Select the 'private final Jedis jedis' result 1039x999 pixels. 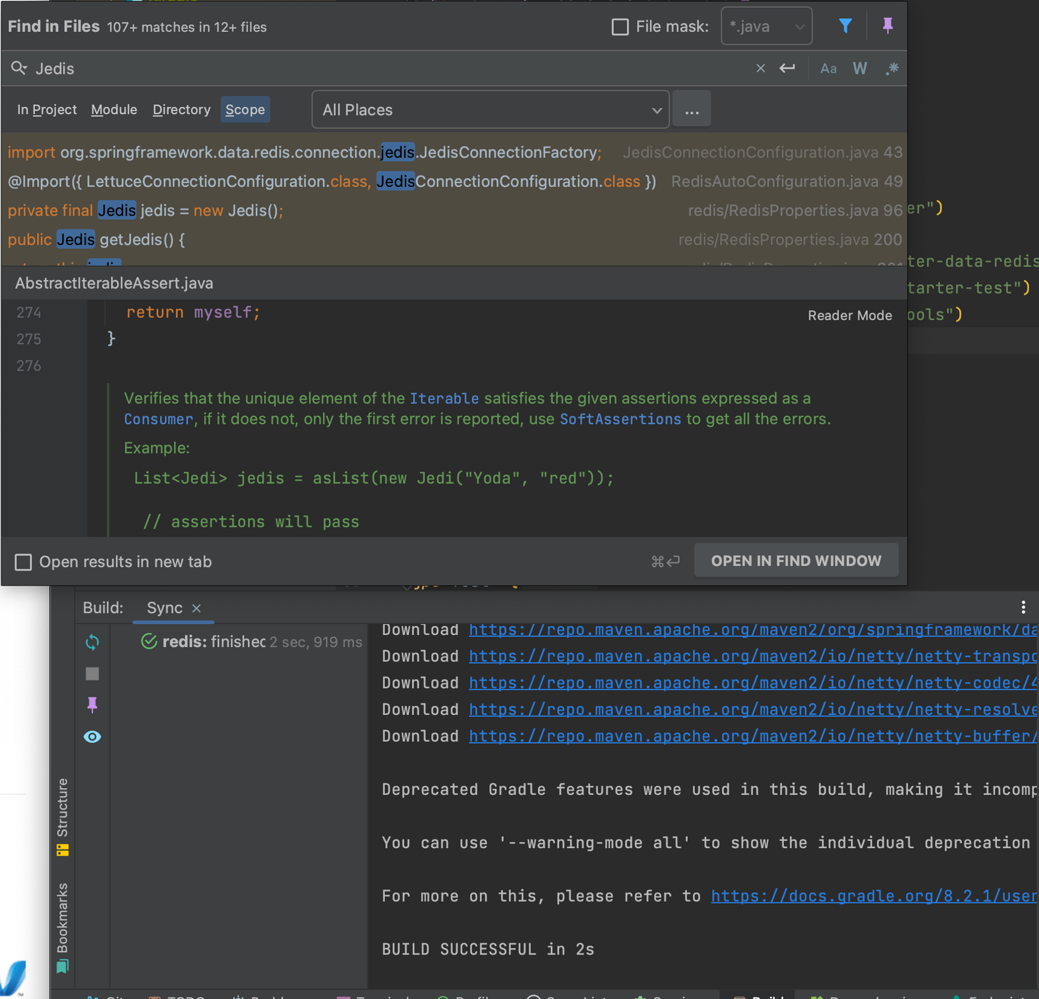[454, 211]
